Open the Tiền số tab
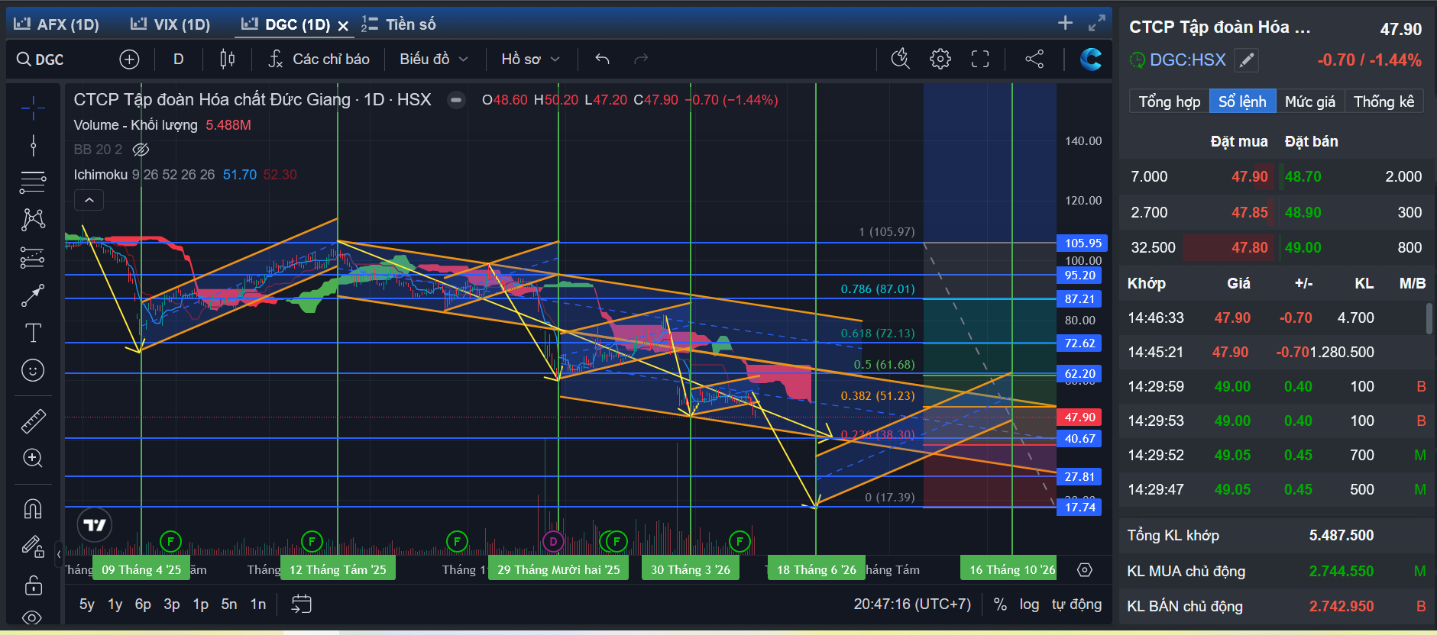 pos(399,24)
